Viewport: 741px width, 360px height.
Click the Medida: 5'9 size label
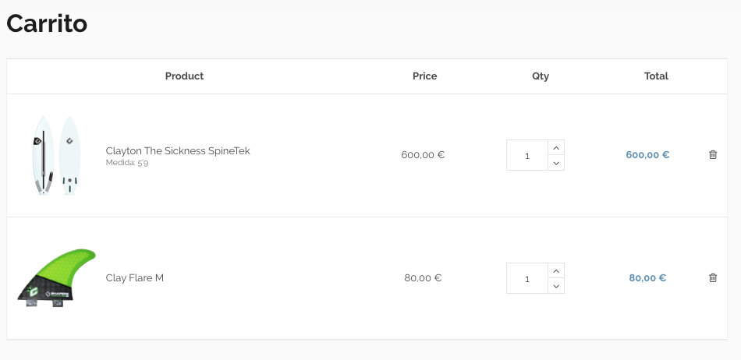(127, 164)
